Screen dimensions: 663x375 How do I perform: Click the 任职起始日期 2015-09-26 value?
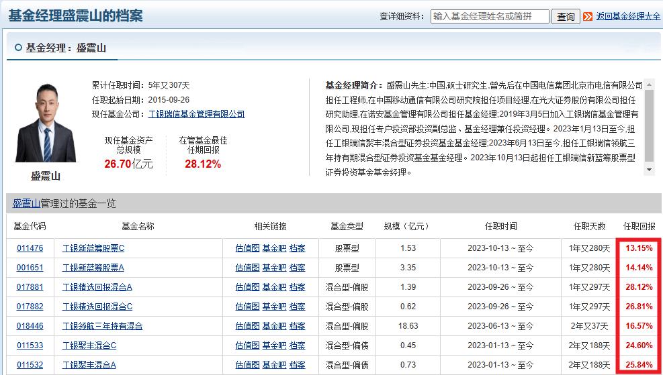pos(169,100)
